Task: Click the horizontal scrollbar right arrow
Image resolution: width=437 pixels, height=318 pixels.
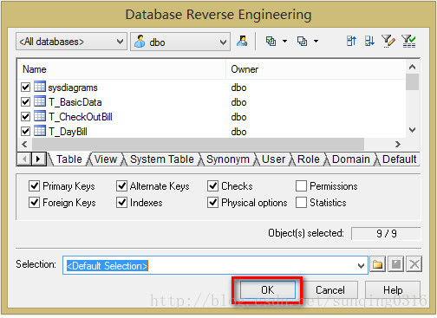Action: pyautogui.click(x=398, y=144)
